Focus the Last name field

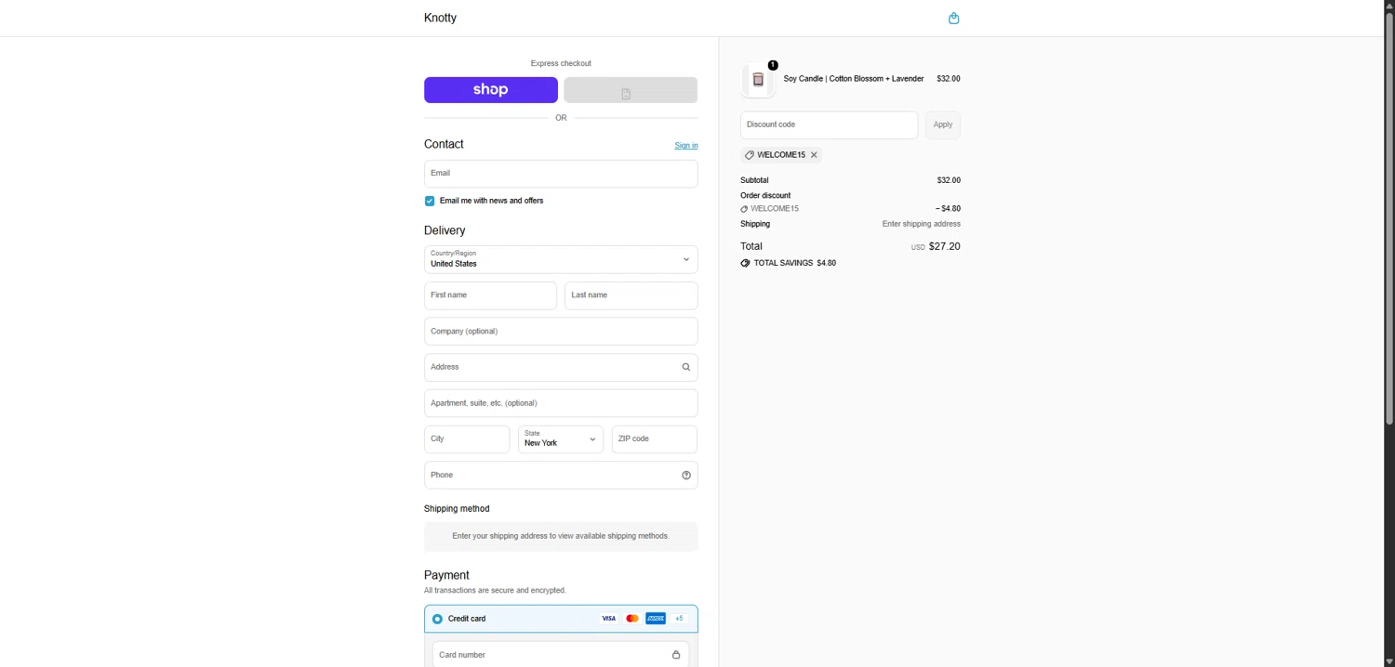tap(631, 295)
